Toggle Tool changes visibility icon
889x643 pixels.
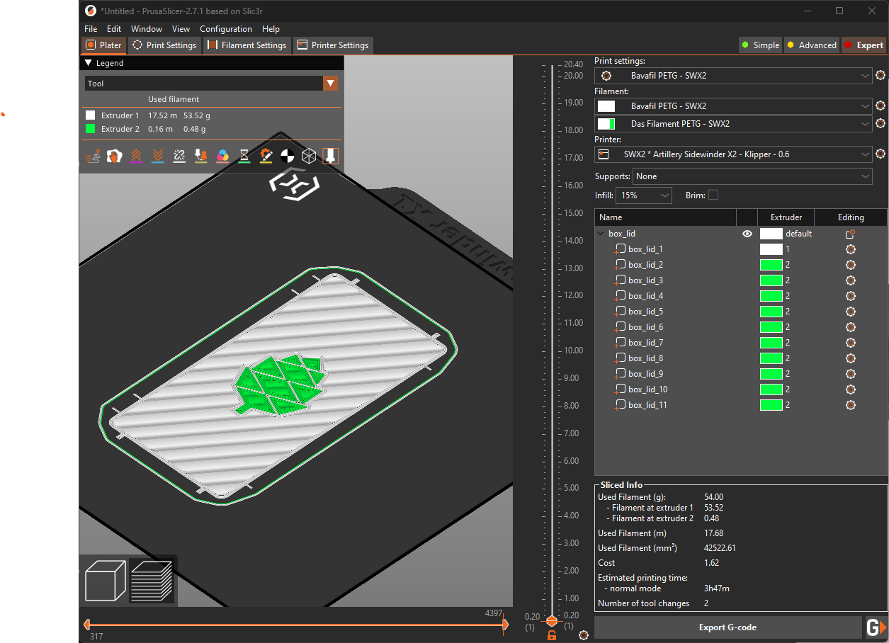(x=201, y=155)
